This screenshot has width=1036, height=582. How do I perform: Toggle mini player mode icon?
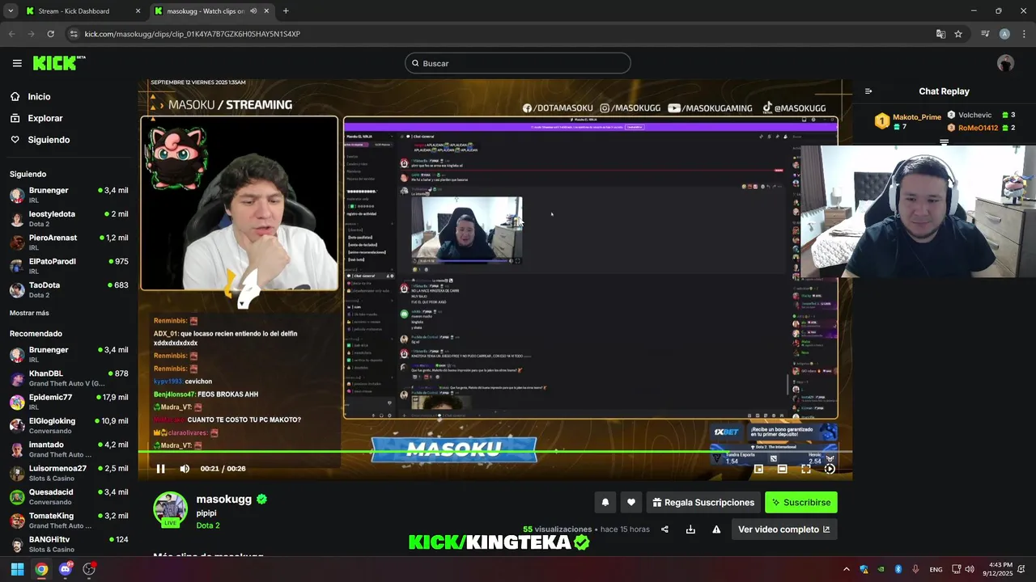click(758, 469)
